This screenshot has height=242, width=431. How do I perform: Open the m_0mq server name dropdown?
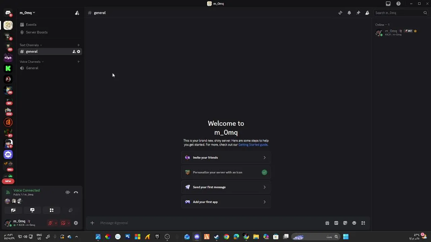27,13
